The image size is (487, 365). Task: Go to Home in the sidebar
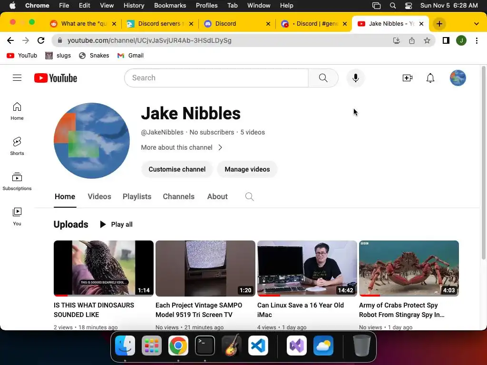point(17,111)
